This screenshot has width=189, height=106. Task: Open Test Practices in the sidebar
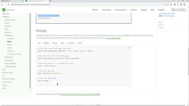tap(7, 82)
